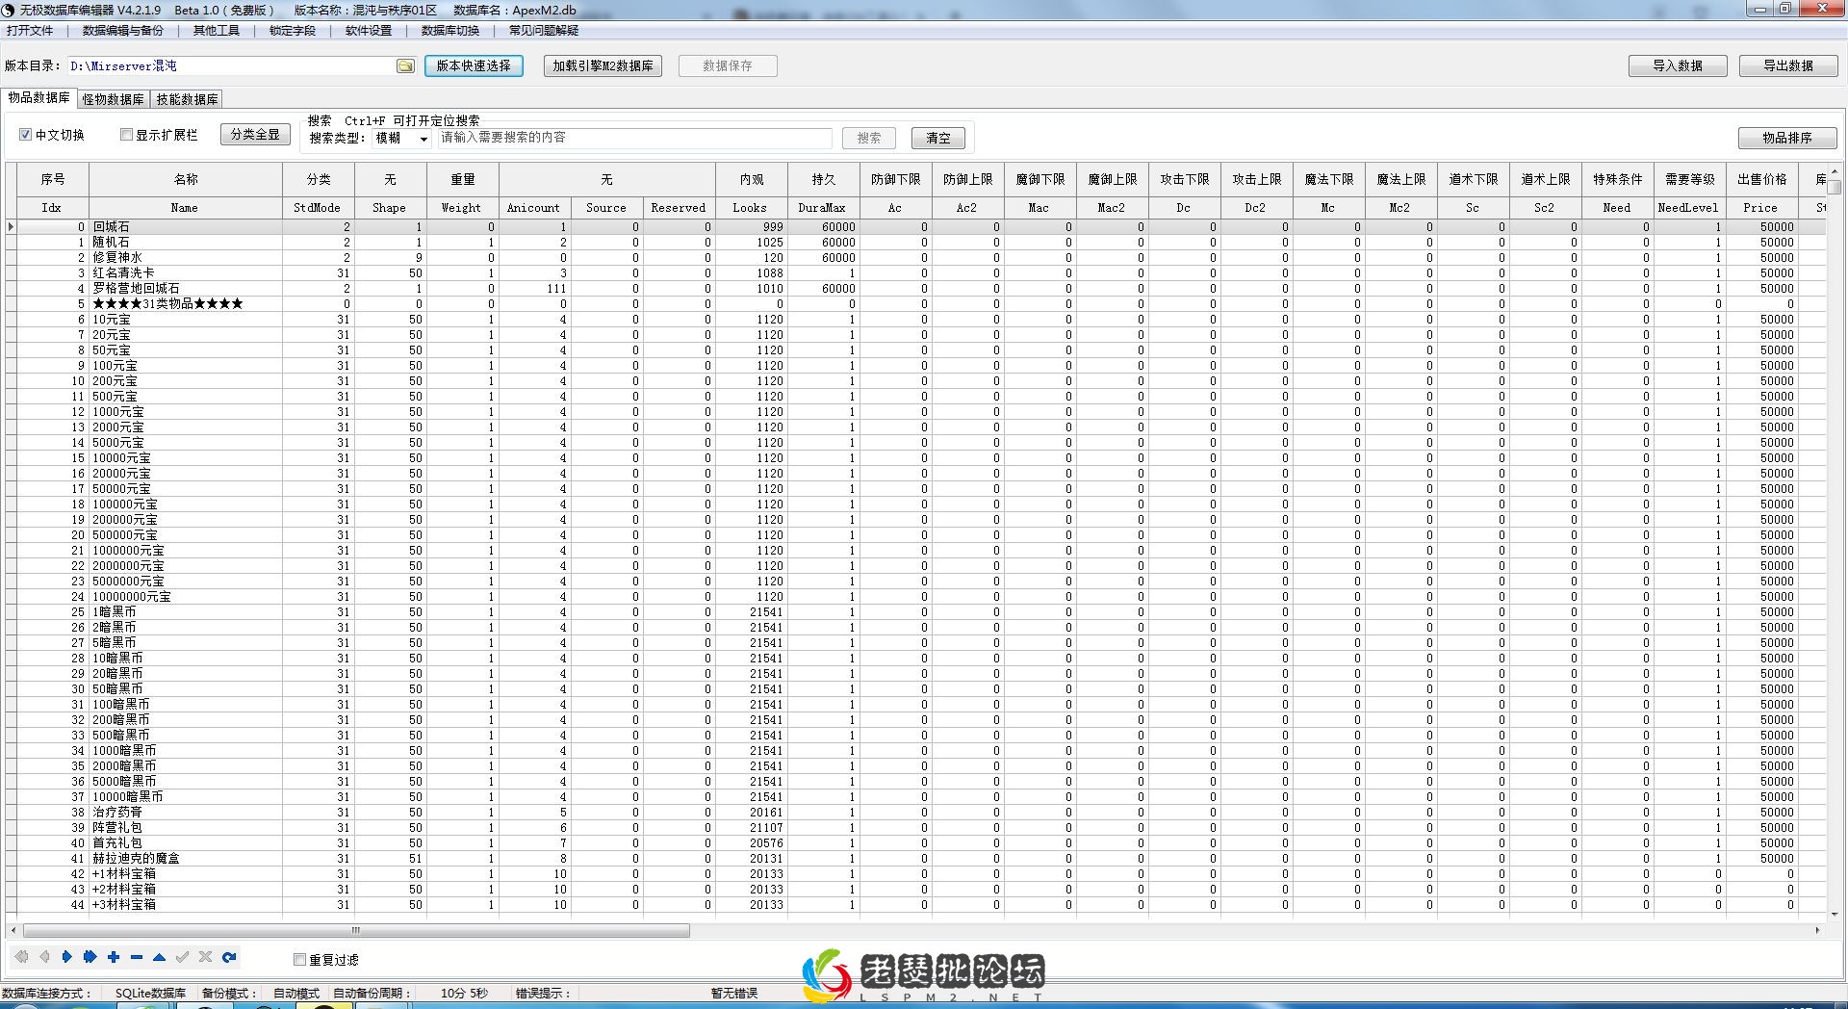Click the 分类全显 button
Screen dimensions: 1848x1009
coord(255,135)
